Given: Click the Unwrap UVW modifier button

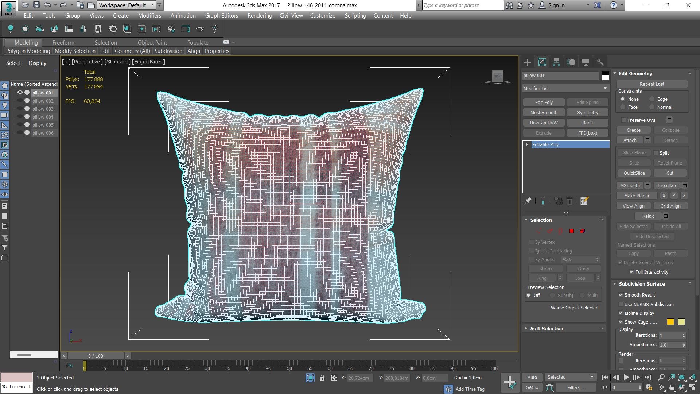Looking at the screenshot, I should [544, 123].
